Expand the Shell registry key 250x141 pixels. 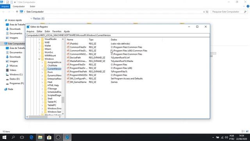click(42, 99)
